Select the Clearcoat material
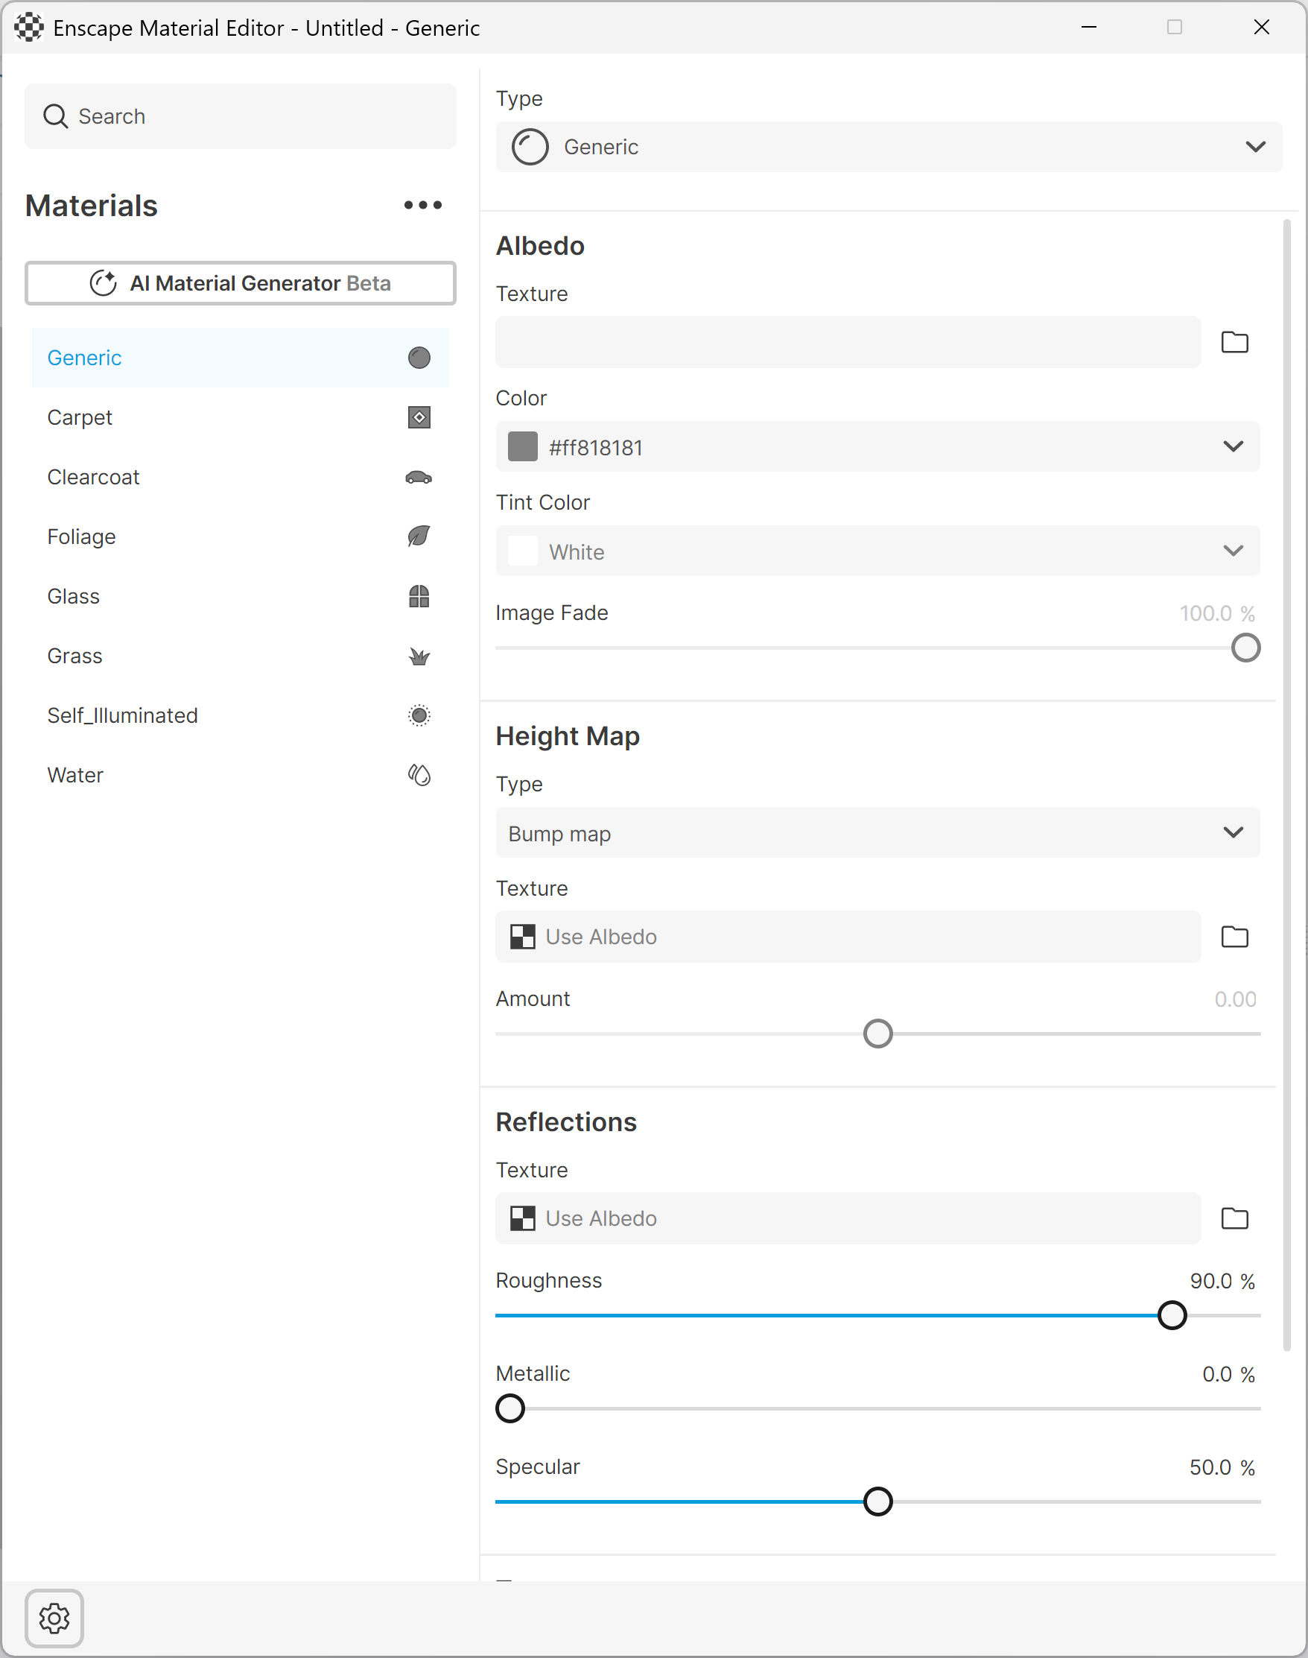Screen dimensions: 1308x1658 [241, 478]
